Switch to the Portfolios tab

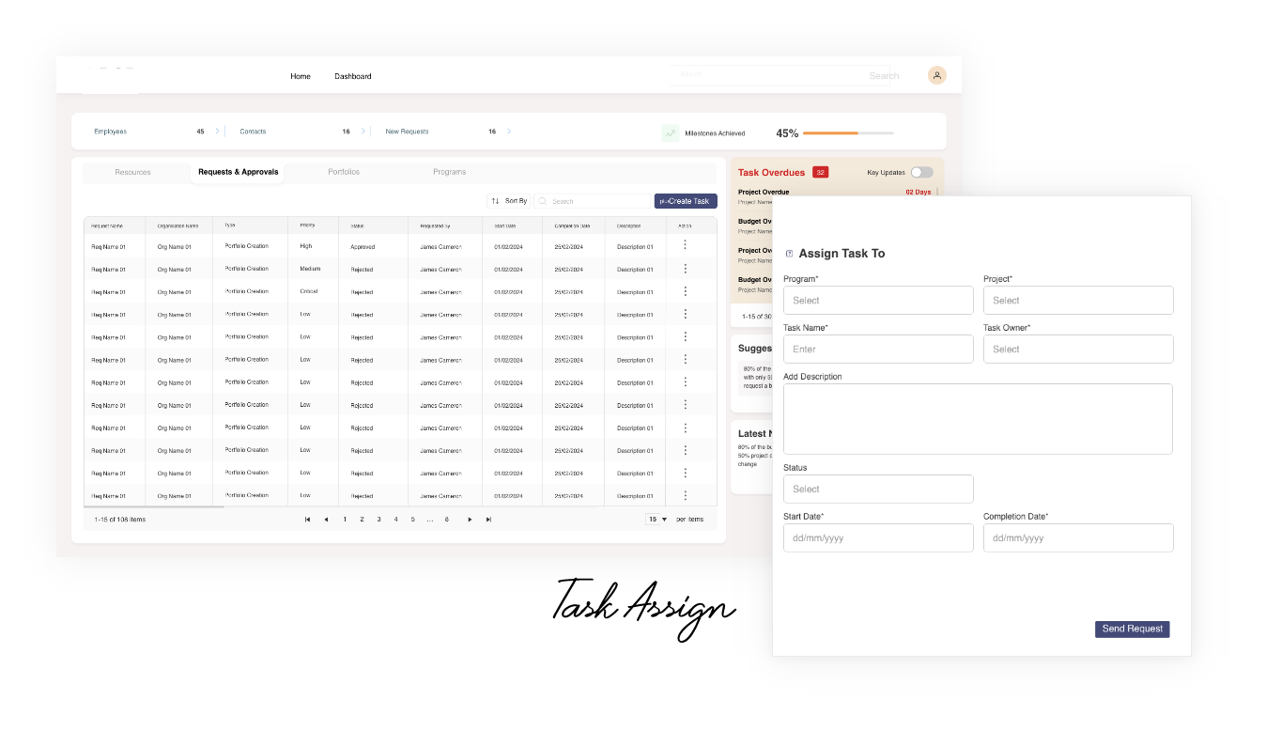(x=344, y=172)
